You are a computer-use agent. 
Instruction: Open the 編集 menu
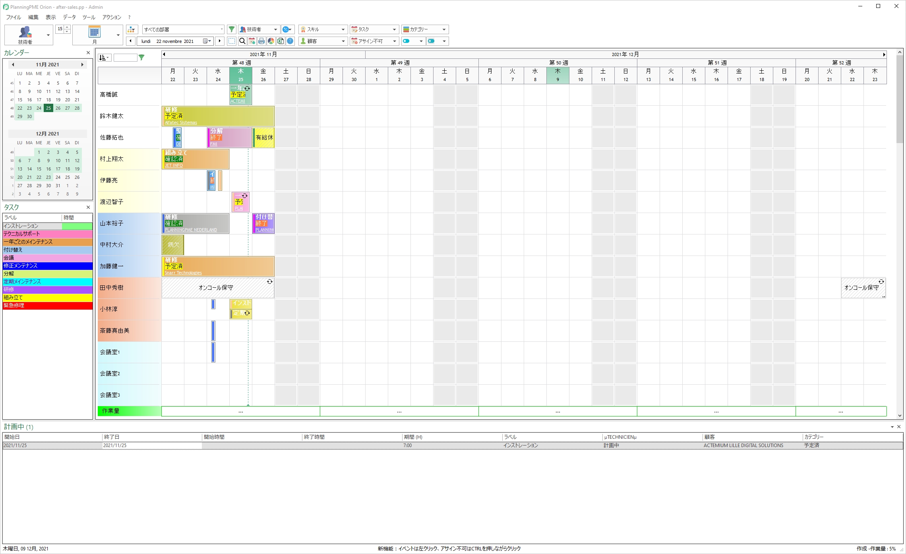(x=33, y=17)
